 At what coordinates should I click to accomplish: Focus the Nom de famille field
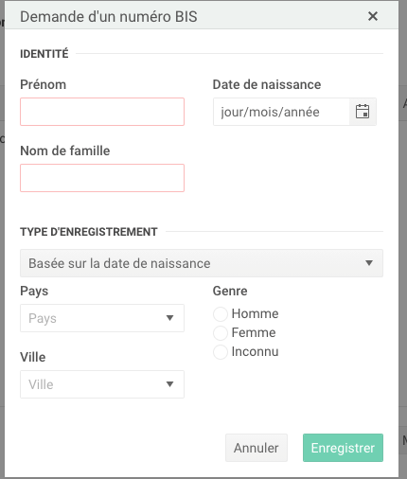click(x=102, y=178)
